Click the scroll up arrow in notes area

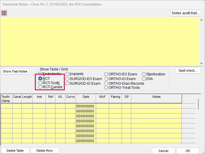[202, 20]
